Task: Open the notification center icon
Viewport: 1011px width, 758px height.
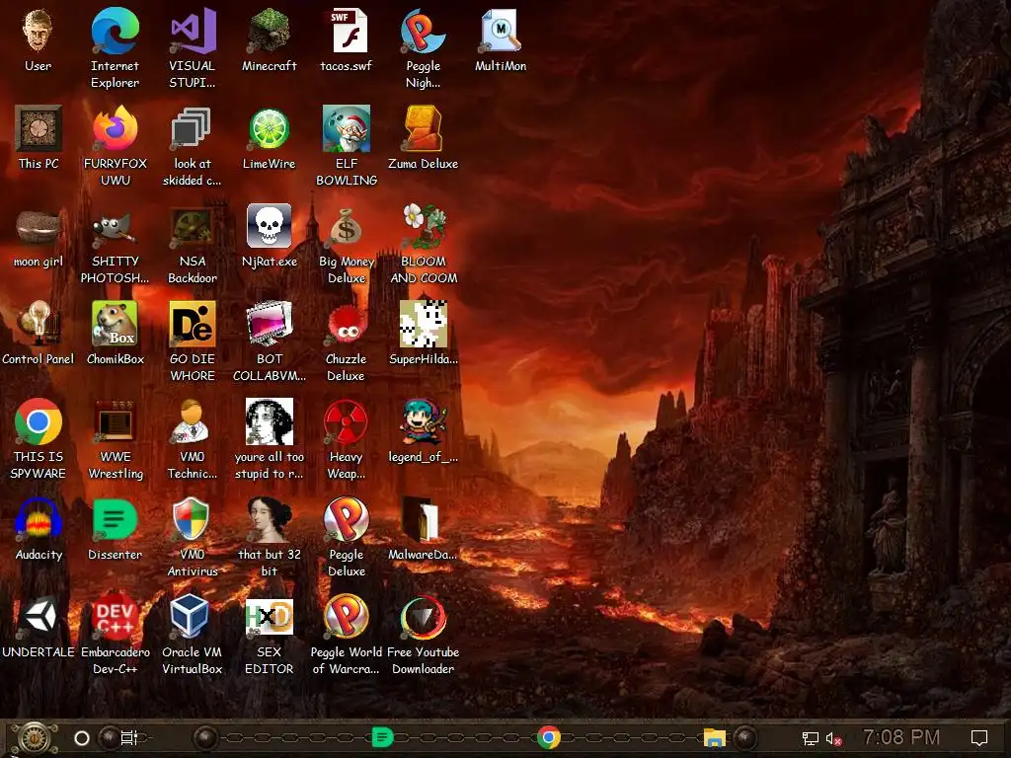Action: pos(979,737)
